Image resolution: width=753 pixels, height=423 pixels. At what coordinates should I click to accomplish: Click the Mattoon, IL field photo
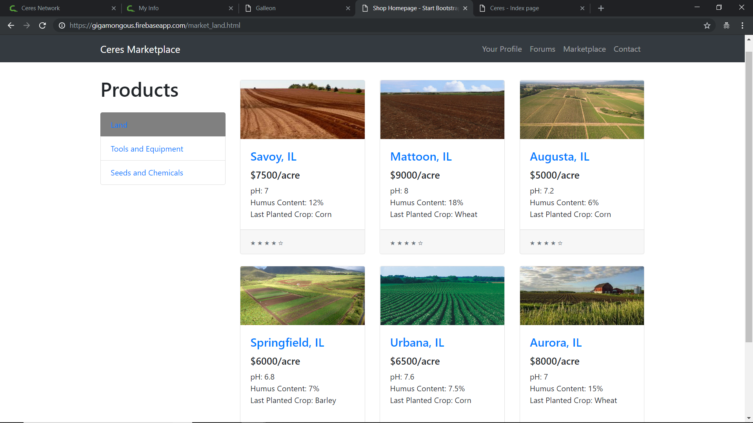(x=442, y=110)
